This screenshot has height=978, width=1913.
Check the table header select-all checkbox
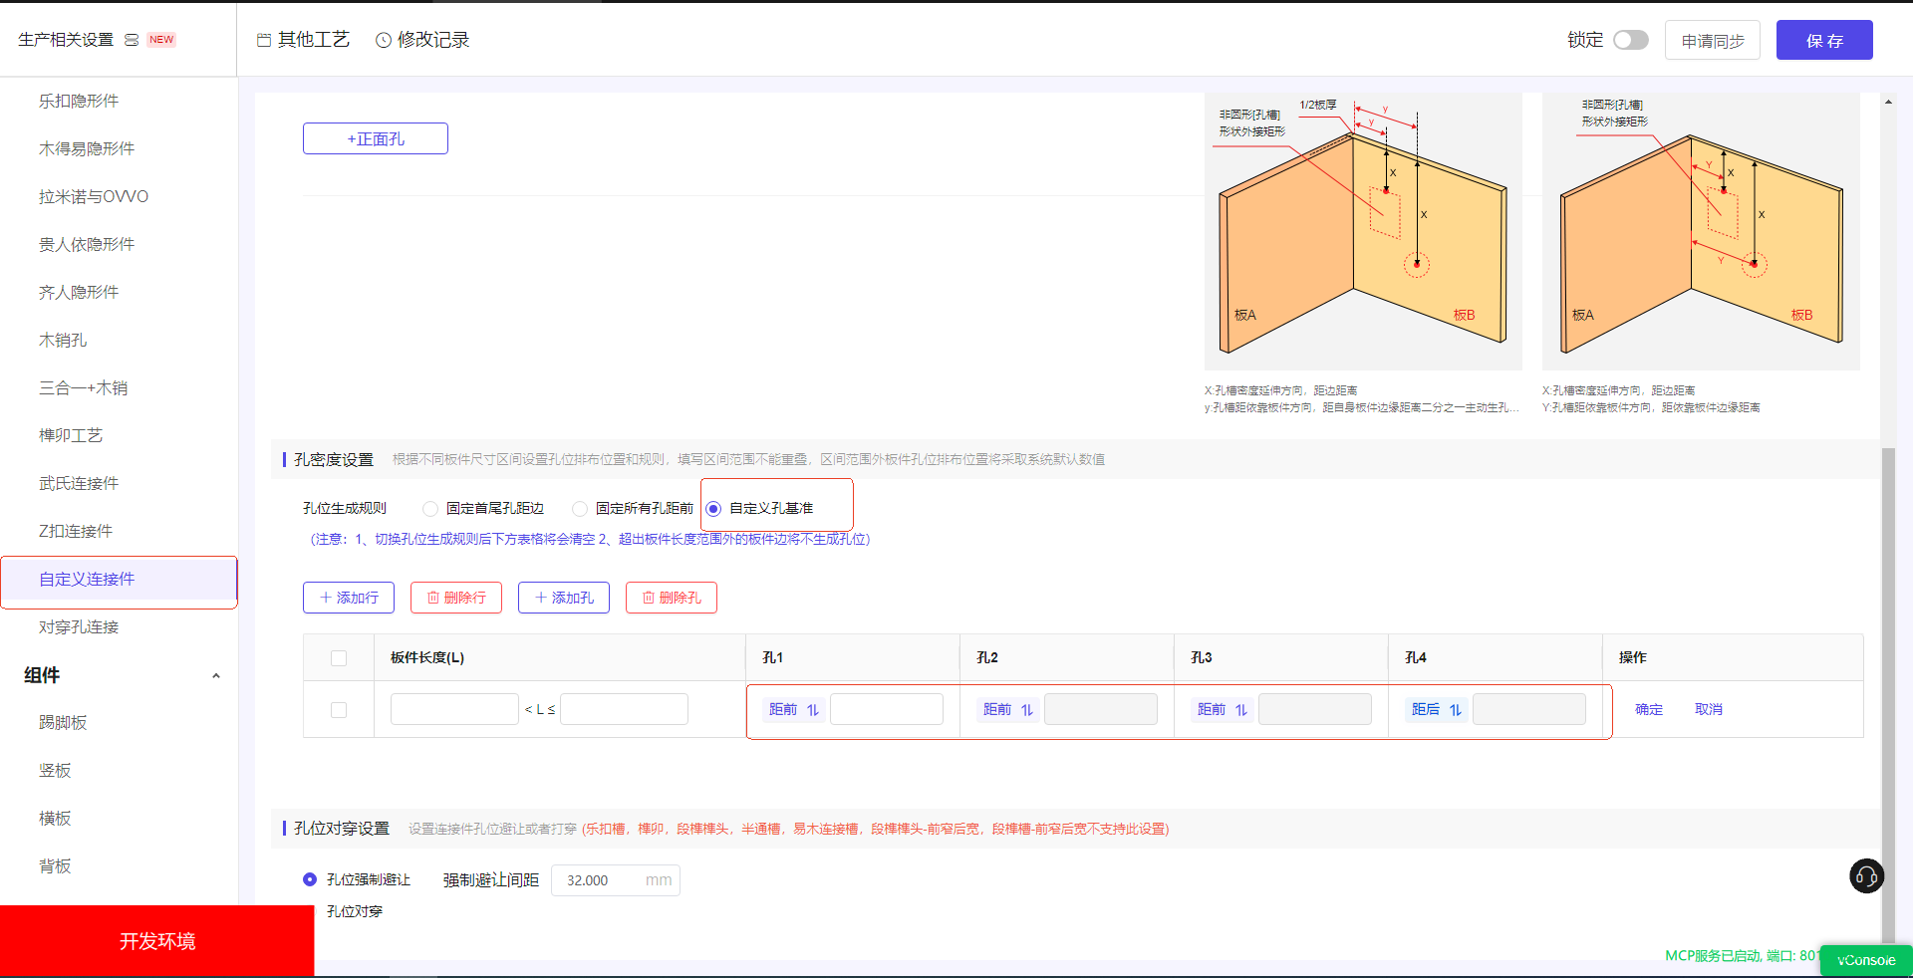point(339,658)
